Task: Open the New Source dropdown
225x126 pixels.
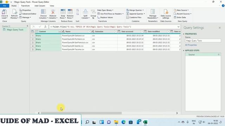Action: point(181,10)
